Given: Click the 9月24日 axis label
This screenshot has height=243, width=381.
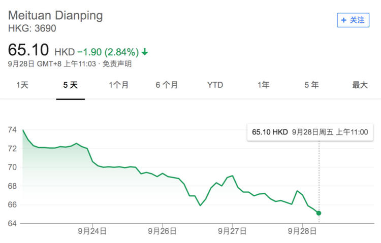Looking at the screenshot, I should click(92, 231).
